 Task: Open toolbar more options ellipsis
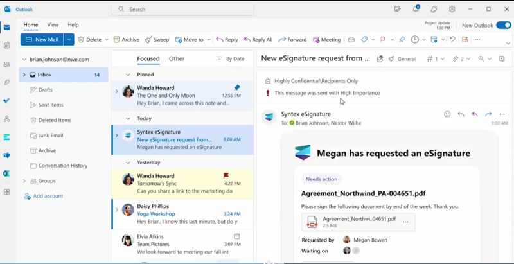click(x=477, y=40)
